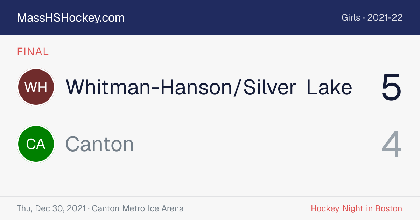Click the word Lake in team name
The height and width of the screenshot is (220, 420).
tap(329, 87)
